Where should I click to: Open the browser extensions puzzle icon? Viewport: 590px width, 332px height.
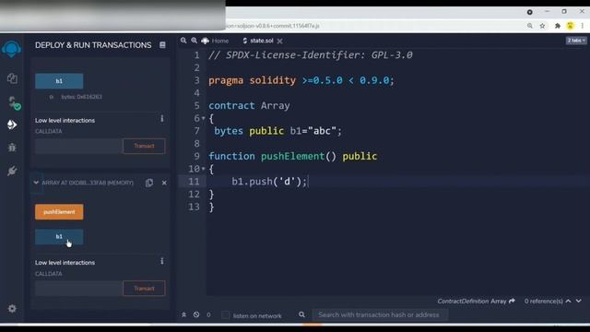pos(558,26)
